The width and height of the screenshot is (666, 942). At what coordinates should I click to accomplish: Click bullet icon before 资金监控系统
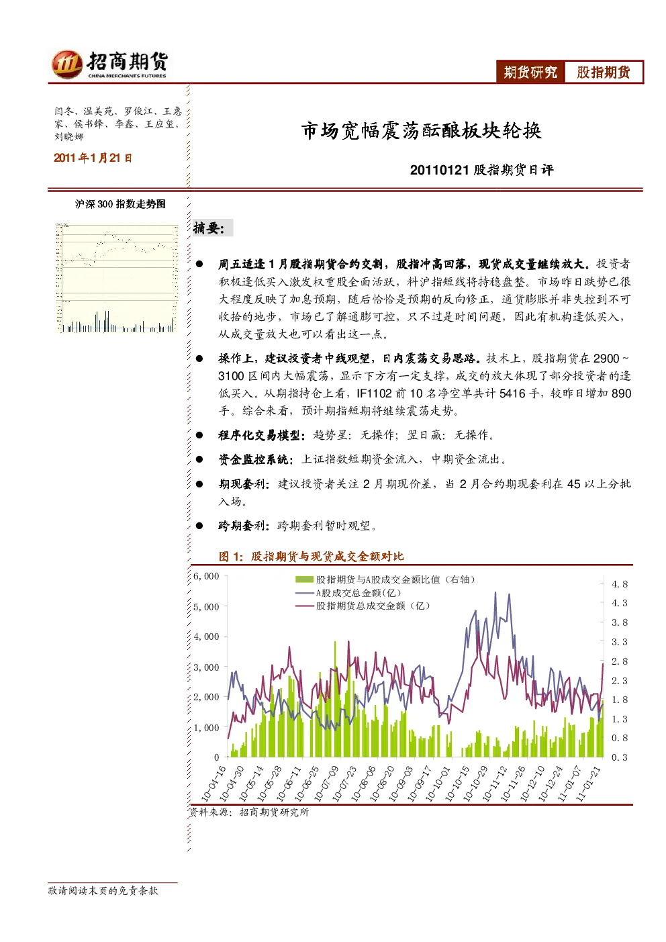pyautogui.click(x=199, y=459)
